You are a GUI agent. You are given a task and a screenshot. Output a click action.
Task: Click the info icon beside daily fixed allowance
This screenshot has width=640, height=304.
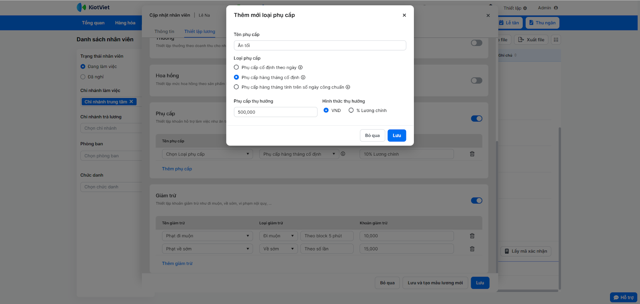coord(300,68)
